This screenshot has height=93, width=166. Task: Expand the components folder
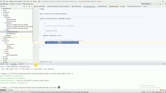[5, 44]
